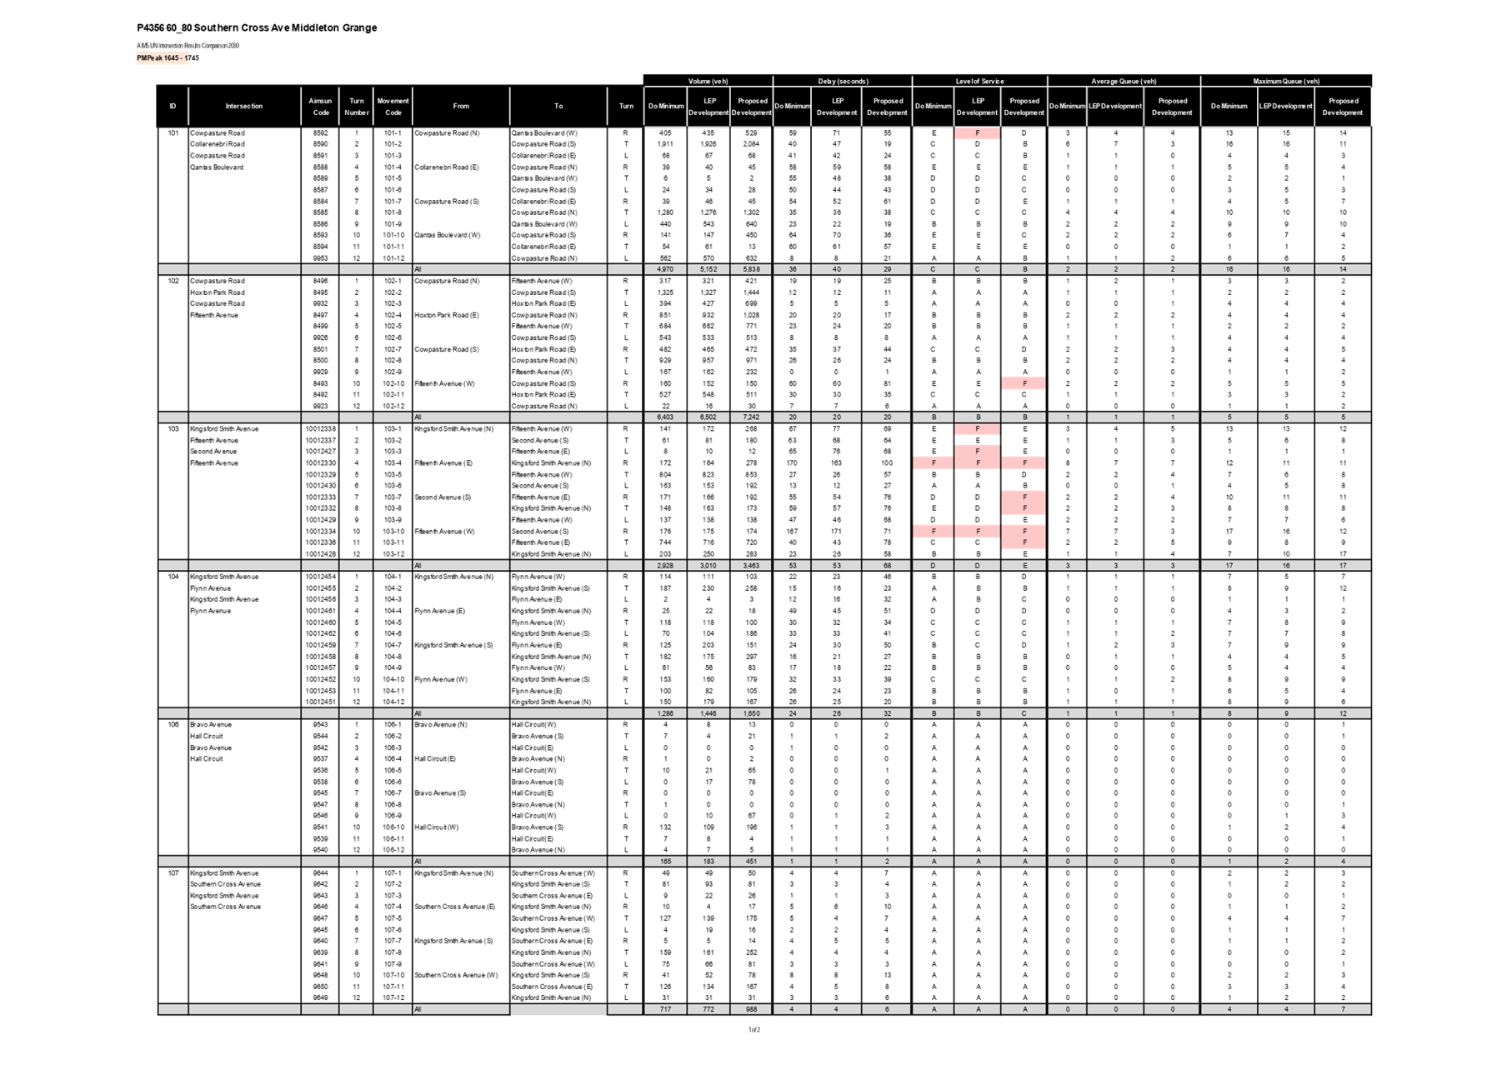Click the 'To' column header
Screen dimensions: 1507x1065
558,106
